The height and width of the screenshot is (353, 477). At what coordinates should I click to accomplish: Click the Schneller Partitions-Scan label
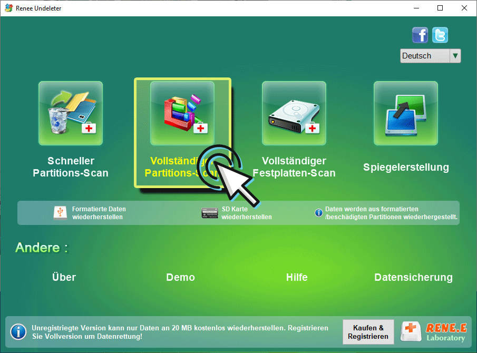click(71, 167)
